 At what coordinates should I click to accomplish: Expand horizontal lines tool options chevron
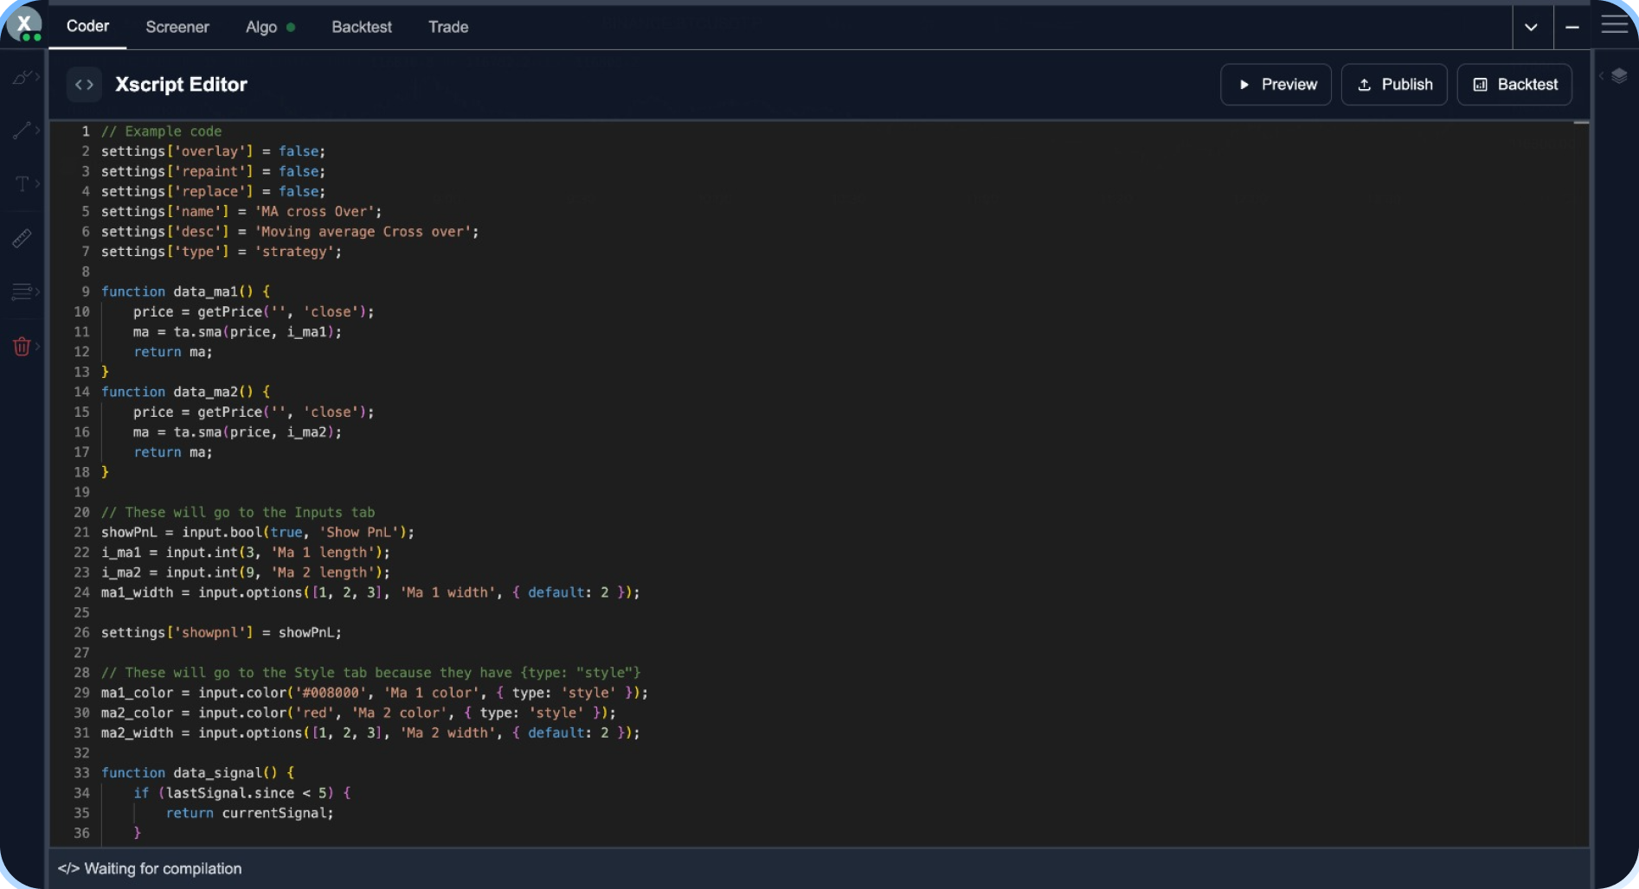[x=37, y=292]
